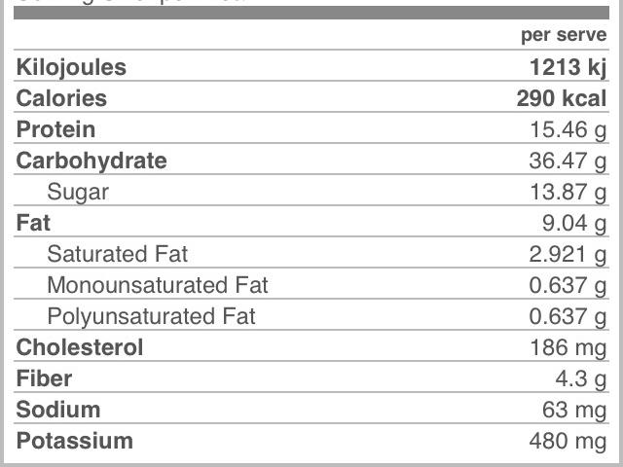The width and height of the screenshot is (623, 467).
Task: Click the 2.921 g value
Action: pos(568,254)
